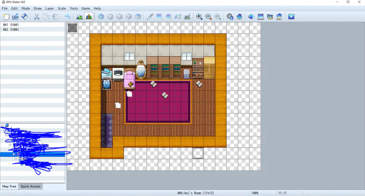Open the Mode menu
The image size is (365, 196).
click(x=26, y=9)
